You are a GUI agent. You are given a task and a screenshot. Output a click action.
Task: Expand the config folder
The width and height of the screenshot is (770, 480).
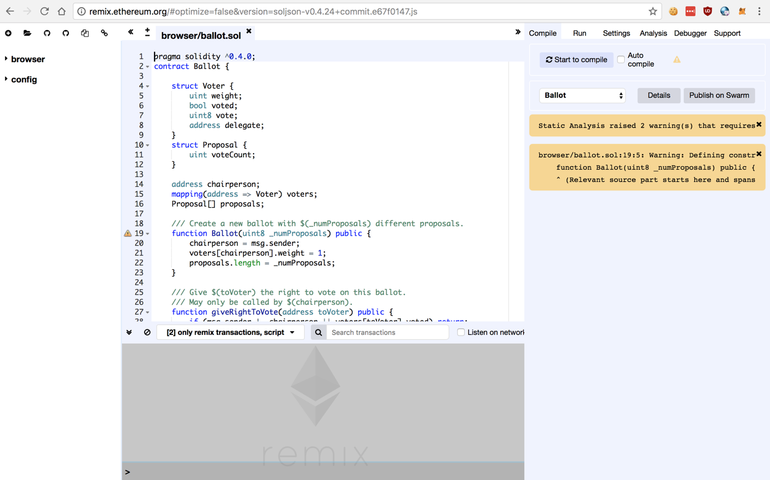pyautogui.click(x=6, y=79)
